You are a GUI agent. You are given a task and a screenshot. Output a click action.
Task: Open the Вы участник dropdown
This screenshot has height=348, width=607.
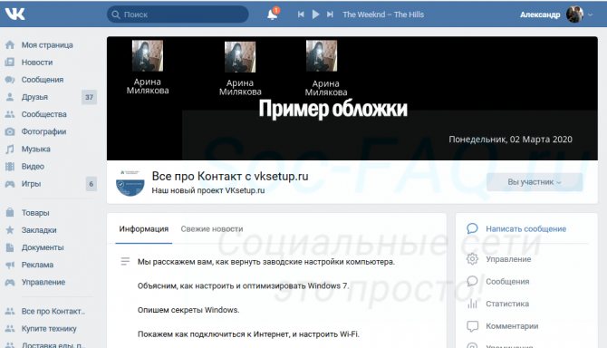click(535, 182)
